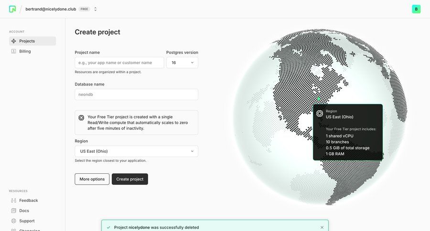Screen dimensions: 430x231
Task: Click the FREE plan badge
Action: tap(84, 9)
